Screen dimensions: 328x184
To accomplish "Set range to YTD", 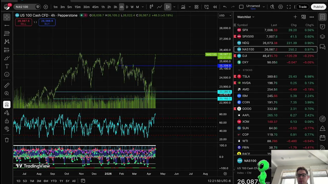I will pos(54,181).
